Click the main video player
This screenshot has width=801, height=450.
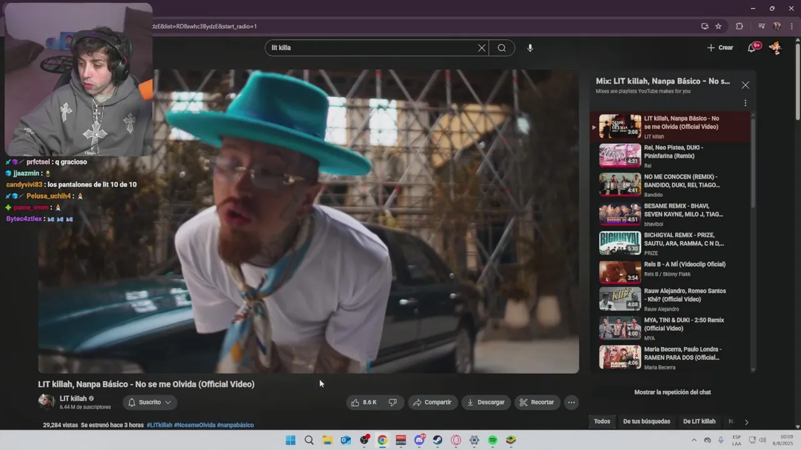(x=309, y=221)
